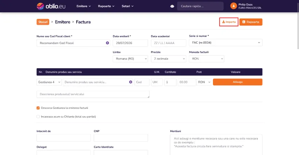The image size is (299, 155).
Task: Click the Delegat input field
Action: click(x=63, y=152)
